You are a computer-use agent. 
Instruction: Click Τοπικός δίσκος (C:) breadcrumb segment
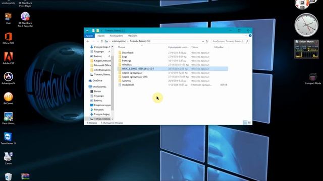click(x=140, y=41)
